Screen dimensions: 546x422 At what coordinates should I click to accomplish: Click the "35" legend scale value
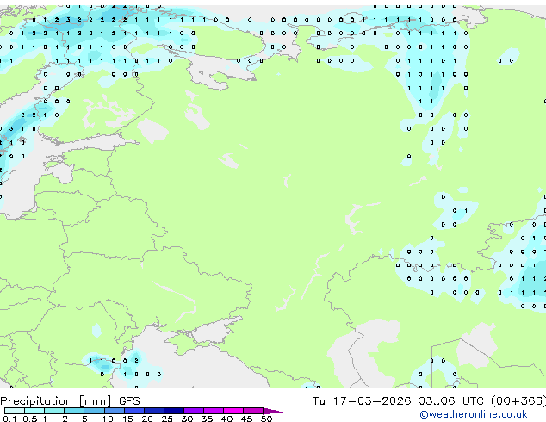click(208, 419)
